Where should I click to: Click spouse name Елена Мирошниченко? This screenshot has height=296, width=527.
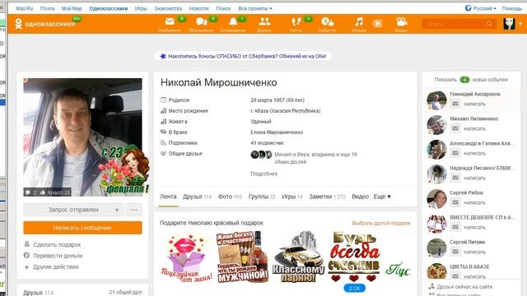pos(277,132)
